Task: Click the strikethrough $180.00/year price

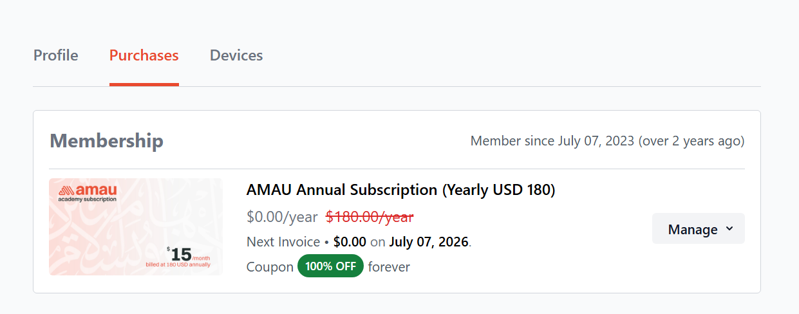Action: click(370, 217)
